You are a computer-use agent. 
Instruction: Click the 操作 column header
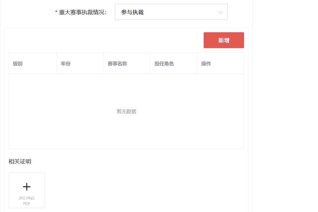tap(206, 64)
